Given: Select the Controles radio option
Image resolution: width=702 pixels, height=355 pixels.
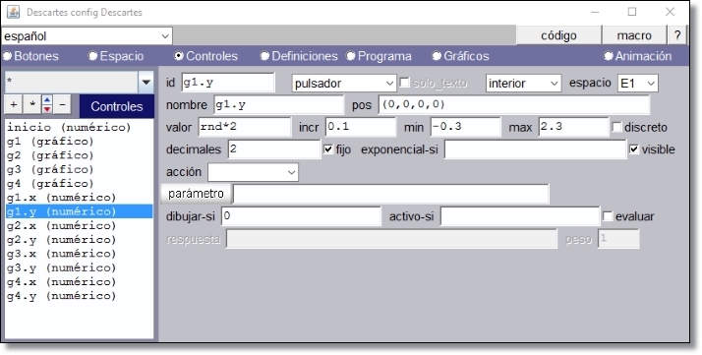Looking at the screenshot, I should (206, 56).
